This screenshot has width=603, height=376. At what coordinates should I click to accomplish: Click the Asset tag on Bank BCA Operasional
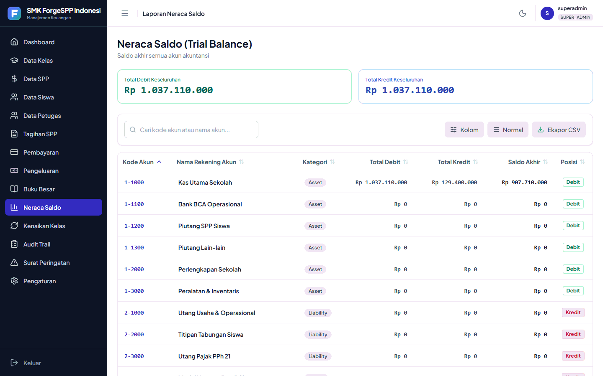point(315,204)
